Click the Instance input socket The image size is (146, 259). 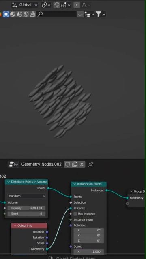click(x=71, y=208)
